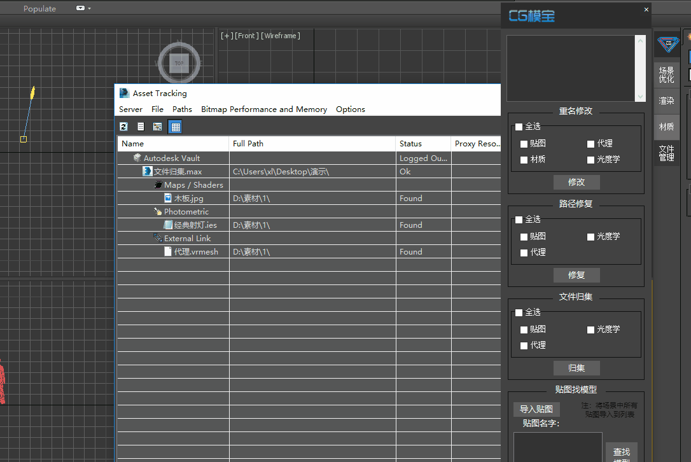
Task: Click the scroll down arrow in CG模宝 list box
Action: (x=640, y=97)
